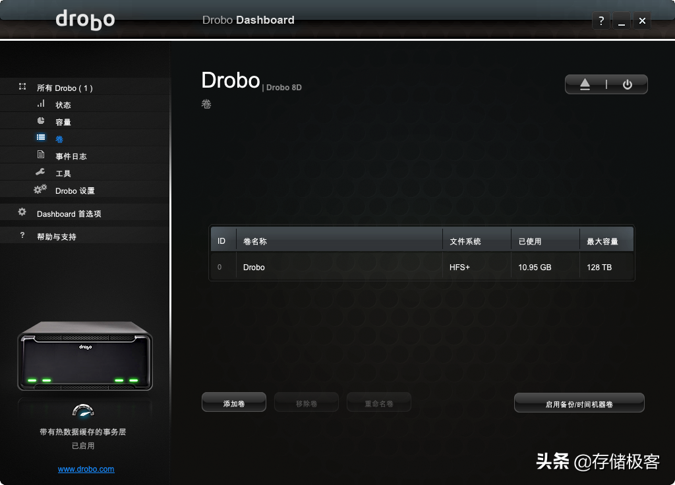Image resolution: width=675 pixels, height=485 pixels.
Task: Click the capacity pie-chart icon
Action: (41, 121)
